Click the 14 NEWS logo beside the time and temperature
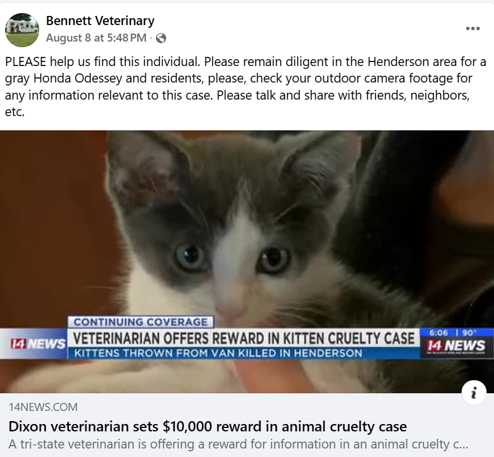The width and height of the screenshot is (494, 457). (x=456, y=345)
